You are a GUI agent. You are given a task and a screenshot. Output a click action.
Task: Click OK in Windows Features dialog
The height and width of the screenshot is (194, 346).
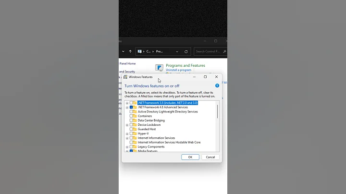coord(190,157)
